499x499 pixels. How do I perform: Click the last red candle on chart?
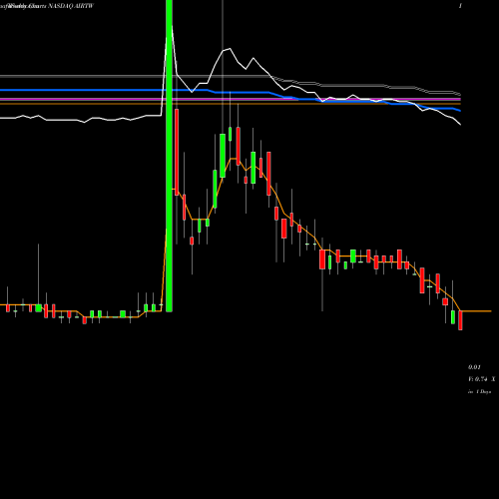pos(460,320)
